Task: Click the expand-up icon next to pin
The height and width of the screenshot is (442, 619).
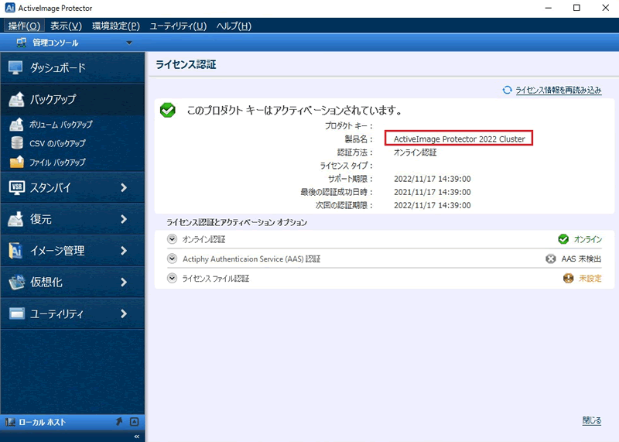Action: click(x=134, y=421)
